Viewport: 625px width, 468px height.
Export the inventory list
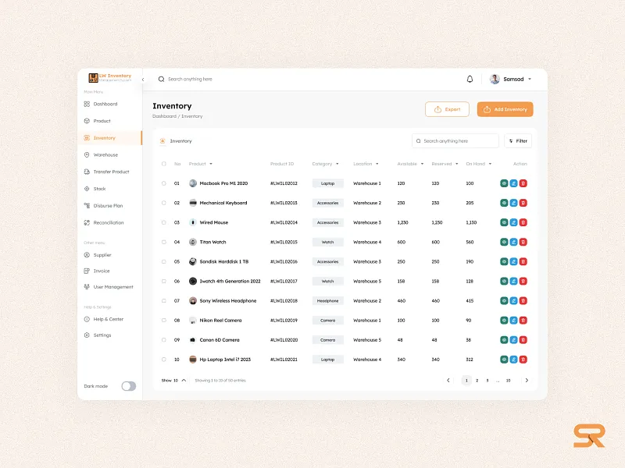click(x=447, y=109)
